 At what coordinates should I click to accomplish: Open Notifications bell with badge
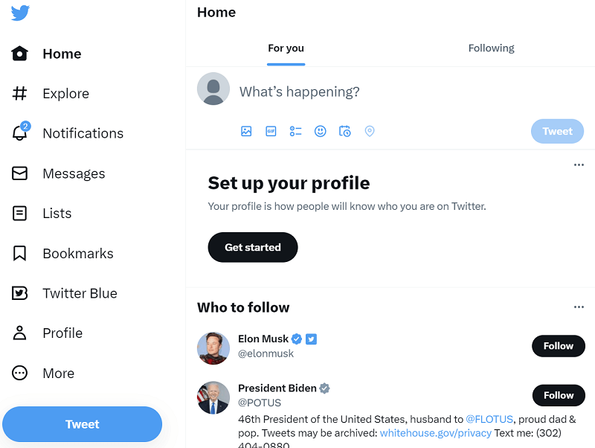(x=20, y=132)
